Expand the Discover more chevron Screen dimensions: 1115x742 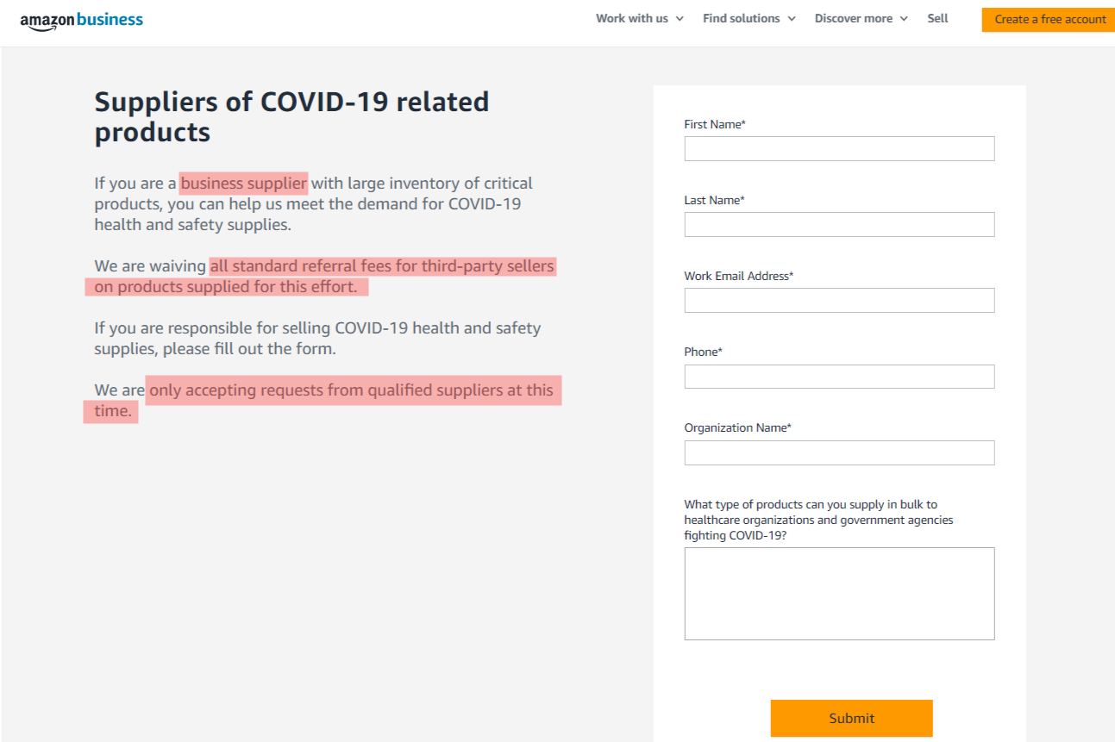tap(904, 19)
